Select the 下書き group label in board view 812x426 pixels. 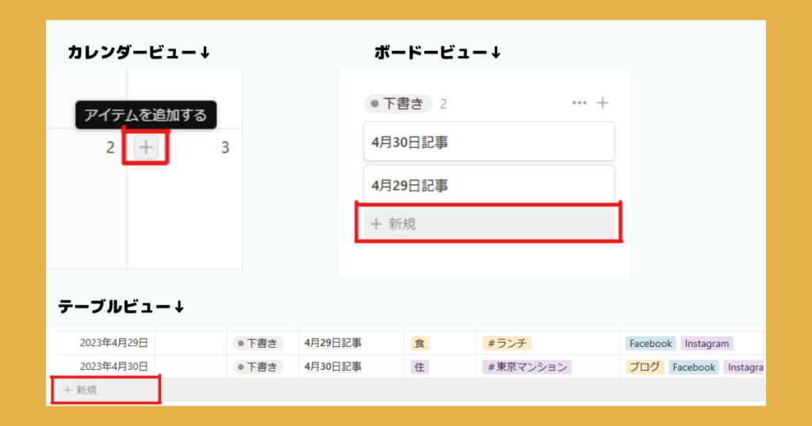tap(398, 104)
